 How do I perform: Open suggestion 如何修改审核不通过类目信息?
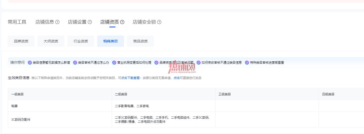tap(222, 62)
